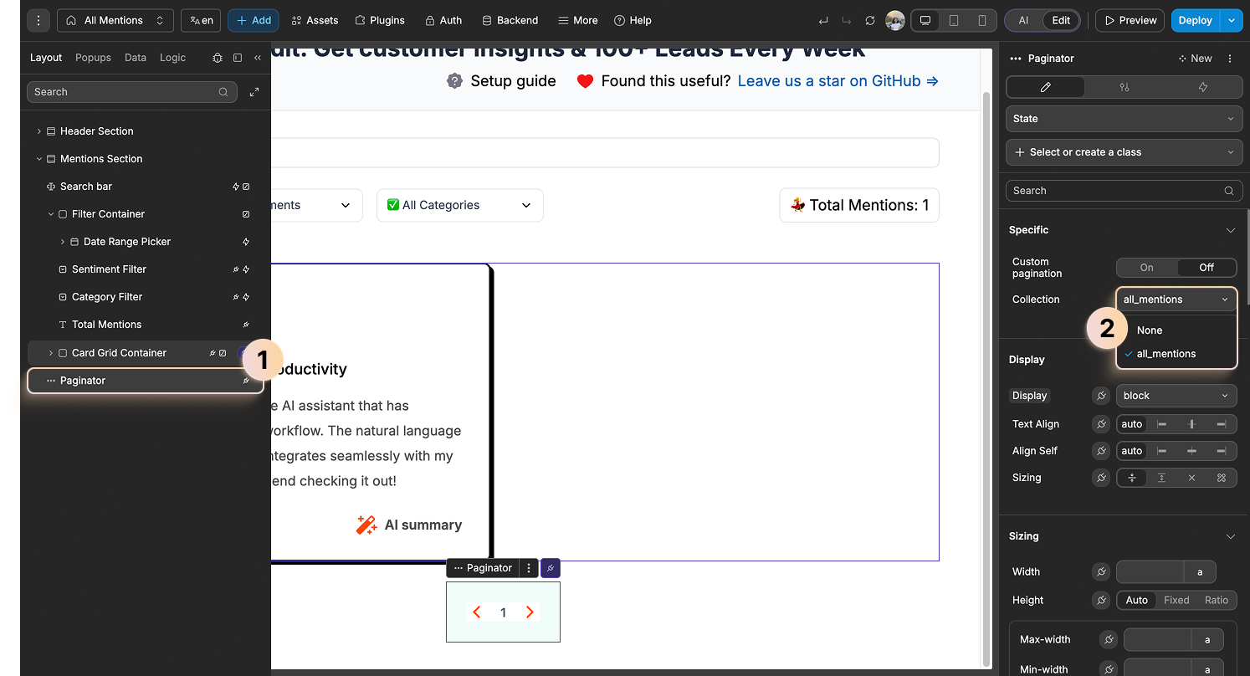Screen dimensions: 1250x676
Task: Open the interactions lightning tab in right panel
Action: tap(1203, 86)
